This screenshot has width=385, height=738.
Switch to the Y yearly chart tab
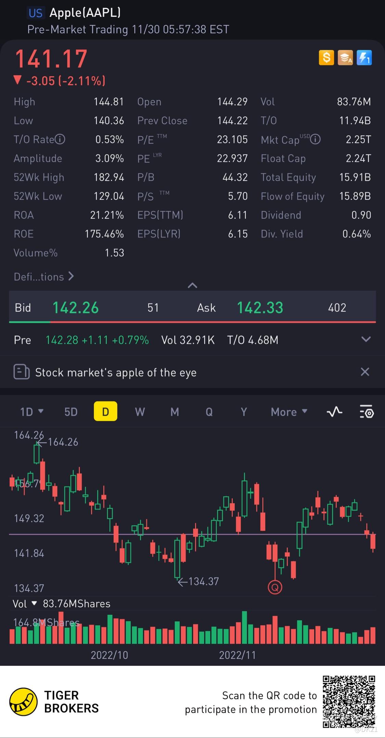(244, 411)
